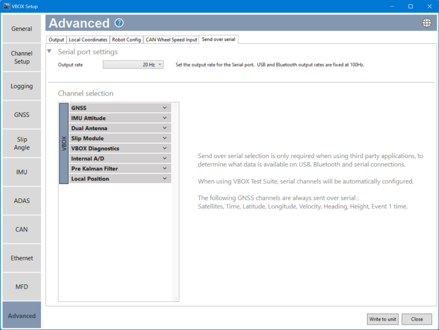Select the Advanced sidebar page
The height and width of the screenshot is (330, 439).
point(22,315)
